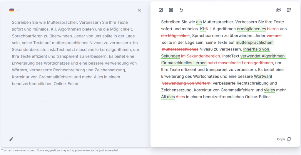Click suggestion "muttersprachlichem"
The image size is (301, 155).
coord(255,43)
